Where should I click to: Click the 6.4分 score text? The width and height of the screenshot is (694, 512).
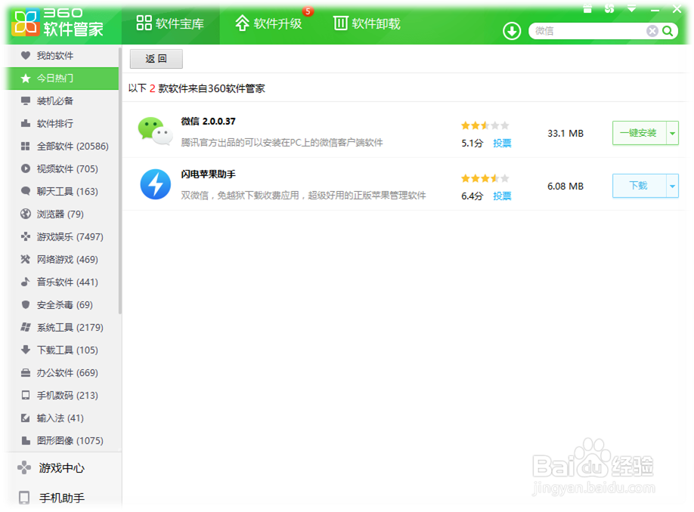pyautogui.click(x=472, y=196)
